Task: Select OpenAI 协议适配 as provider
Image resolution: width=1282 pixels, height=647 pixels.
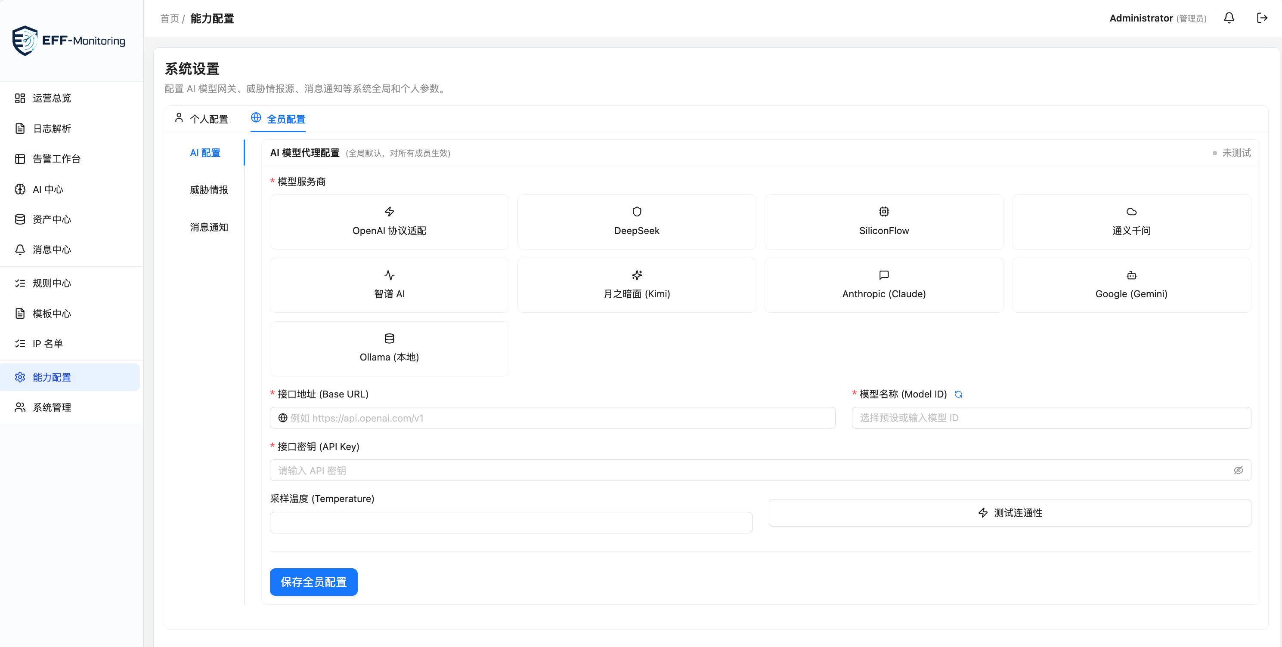Action: click(389, 222)
